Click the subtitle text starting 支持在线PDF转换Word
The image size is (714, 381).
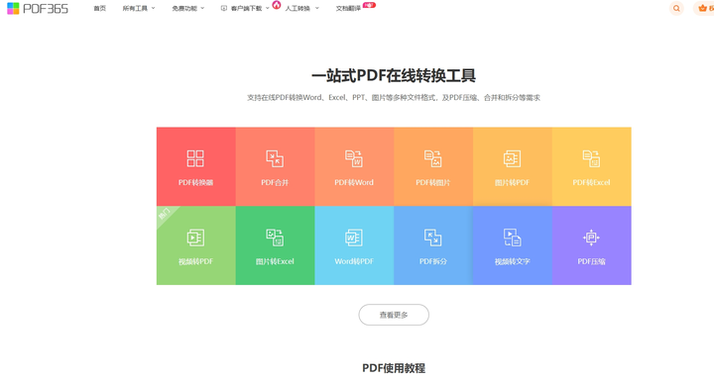pos(394,97)
